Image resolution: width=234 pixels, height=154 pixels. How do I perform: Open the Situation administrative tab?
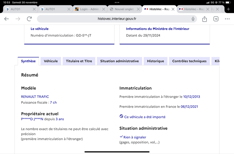click(119, 61)
